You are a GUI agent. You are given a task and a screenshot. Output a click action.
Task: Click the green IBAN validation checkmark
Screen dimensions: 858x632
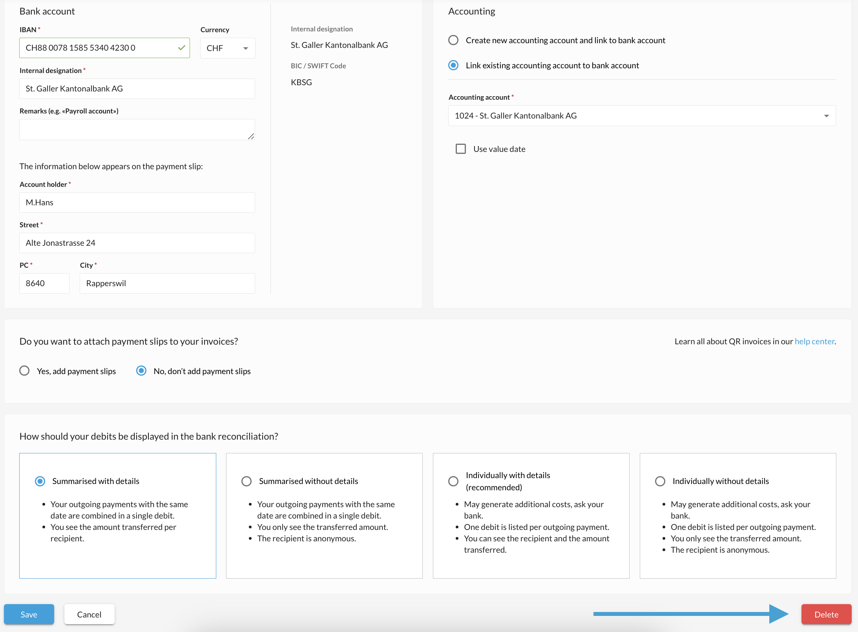(181, 47)
